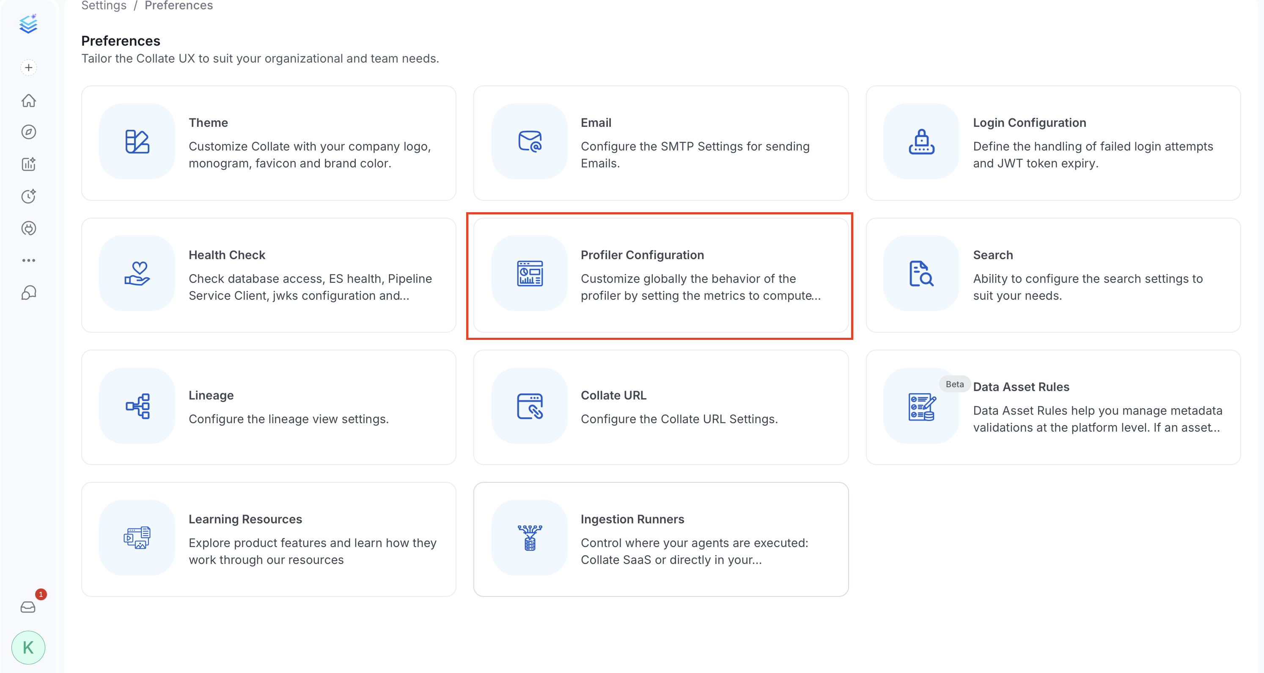Open the Profiler Configuration card title

(x=642, y=255)
